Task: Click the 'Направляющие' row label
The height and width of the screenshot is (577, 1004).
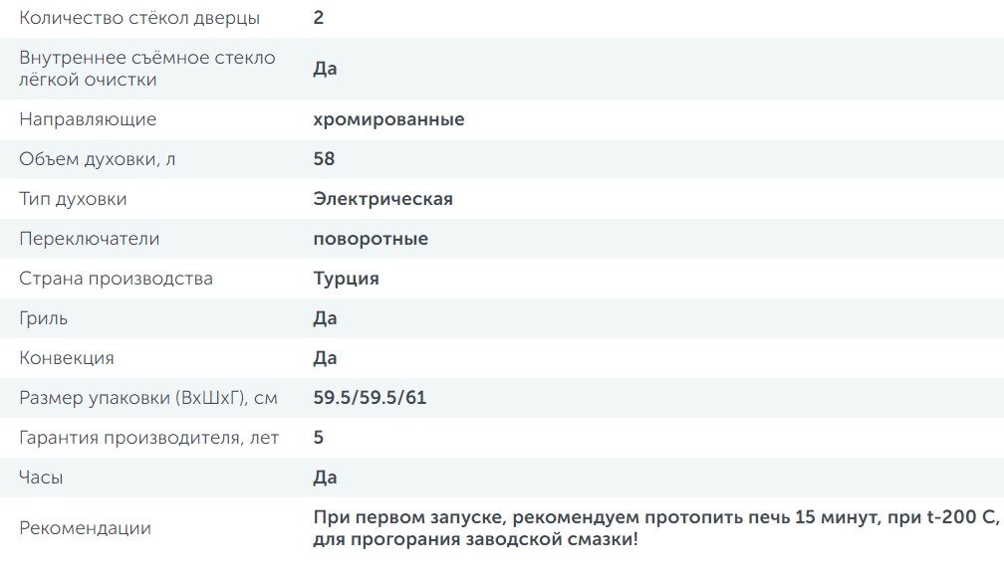Action: pos(88,119)
